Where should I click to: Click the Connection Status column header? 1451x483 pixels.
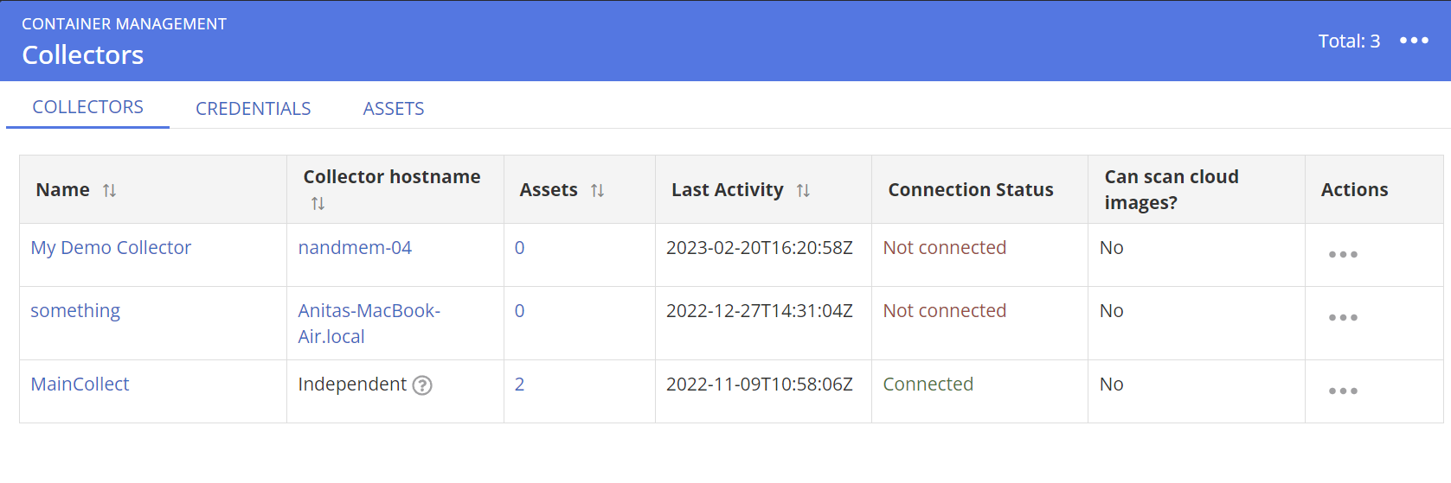970,190
